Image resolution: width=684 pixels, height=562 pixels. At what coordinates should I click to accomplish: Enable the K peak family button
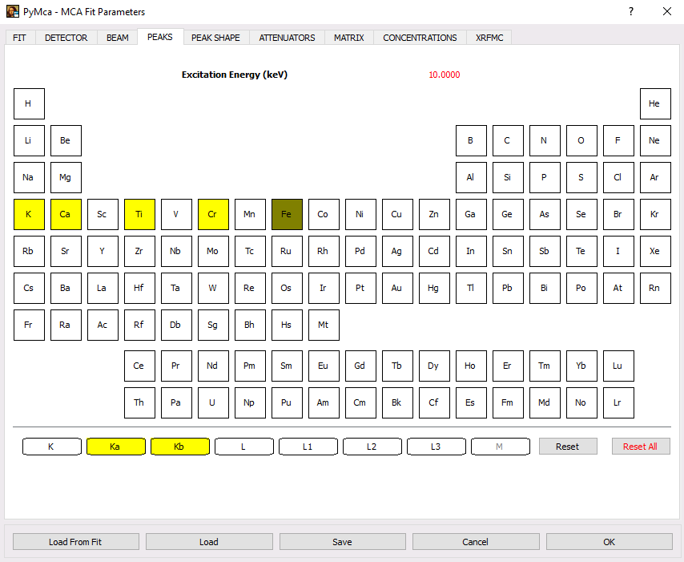click(x=51, y=447)
